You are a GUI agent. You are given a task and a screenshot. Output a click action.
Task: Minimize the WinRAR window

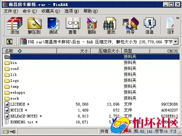(166, 5)
